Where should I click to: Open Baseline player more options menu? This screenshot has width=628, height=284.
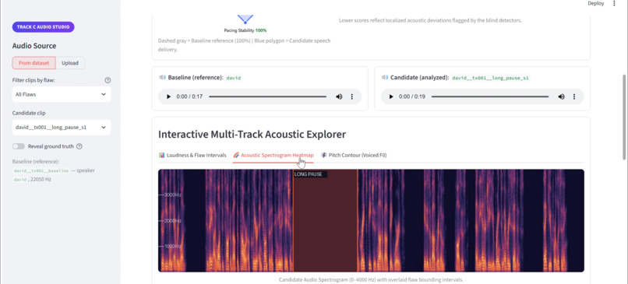[x=352, y=96]
